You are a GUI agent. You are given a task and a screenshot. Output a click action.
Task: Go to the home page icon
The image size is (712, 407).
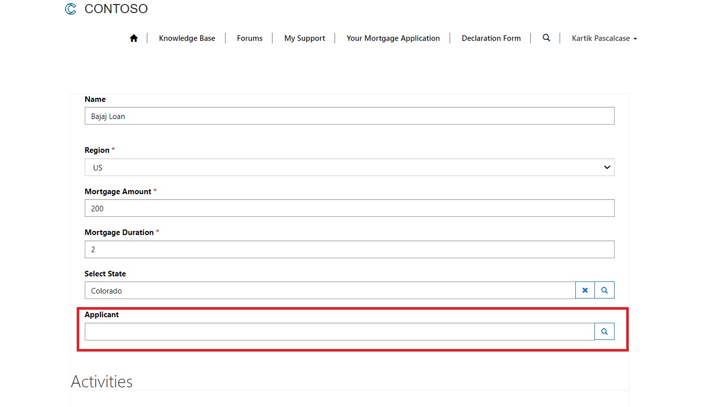click(134, 38)
